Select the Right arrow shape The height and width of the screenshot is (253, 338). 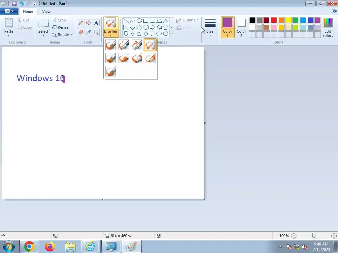pos(152,27)
